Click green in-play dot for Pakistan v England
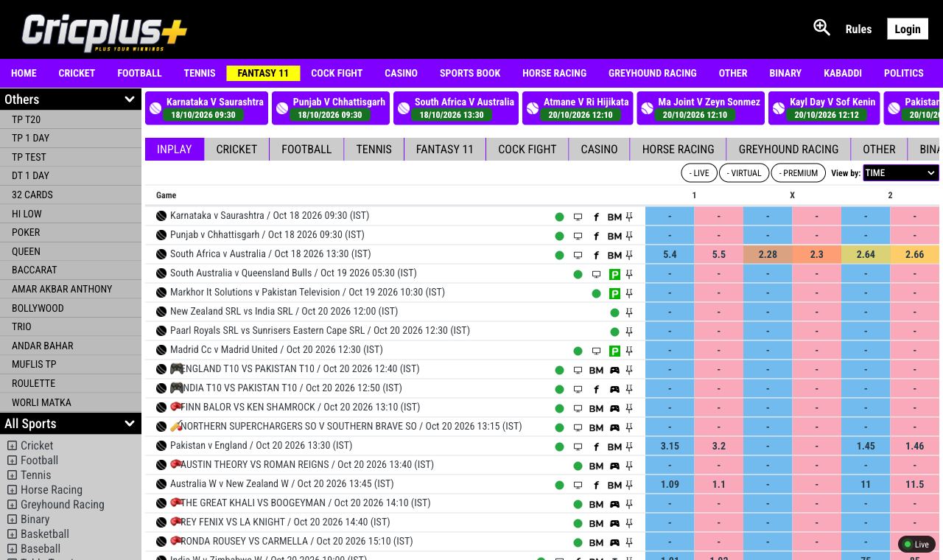Viewport: 943px width, 560px height. click(x=559, y=447)
